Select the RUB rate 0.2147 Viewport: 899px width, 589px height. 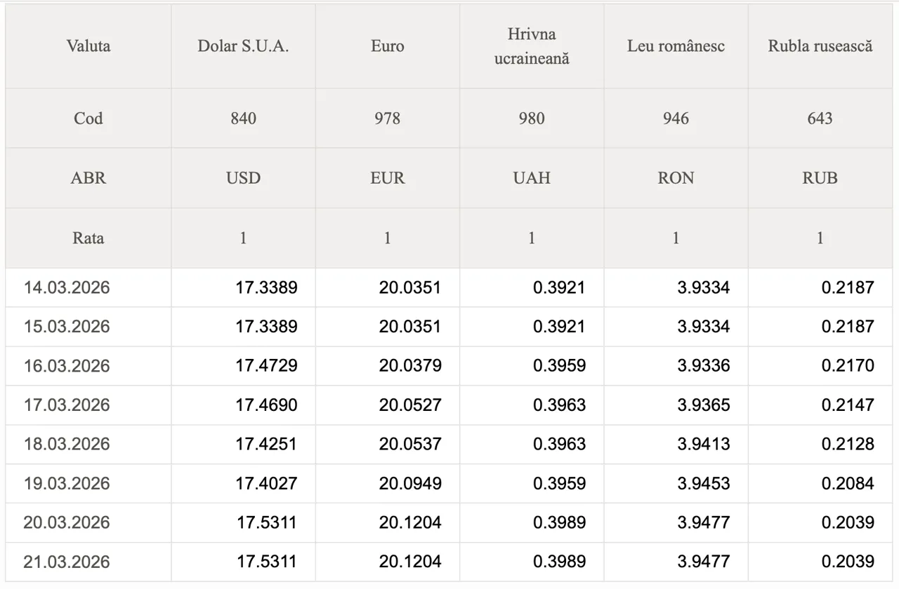pos(848,405)
